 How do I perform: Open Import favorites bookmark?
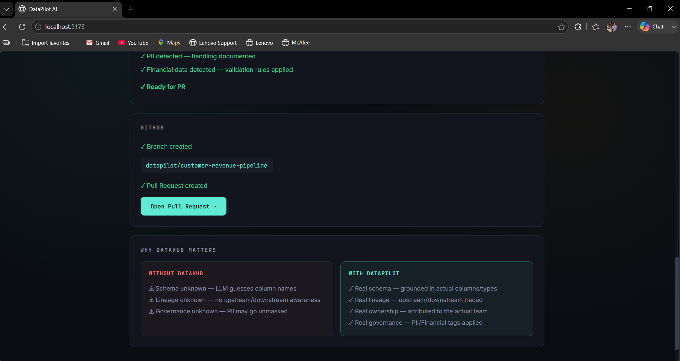[x=46, y=43]
